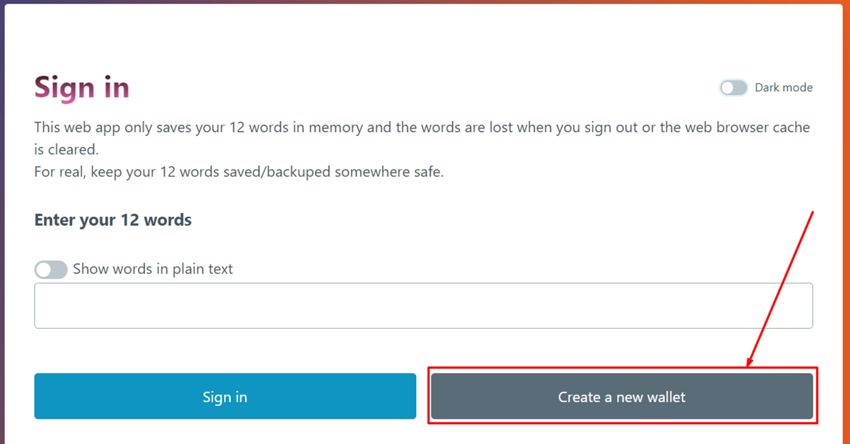Viewport: 850px width, 444px height.
Task: Toggle the Show words in plain text switch
Action: tap(51, 269)
